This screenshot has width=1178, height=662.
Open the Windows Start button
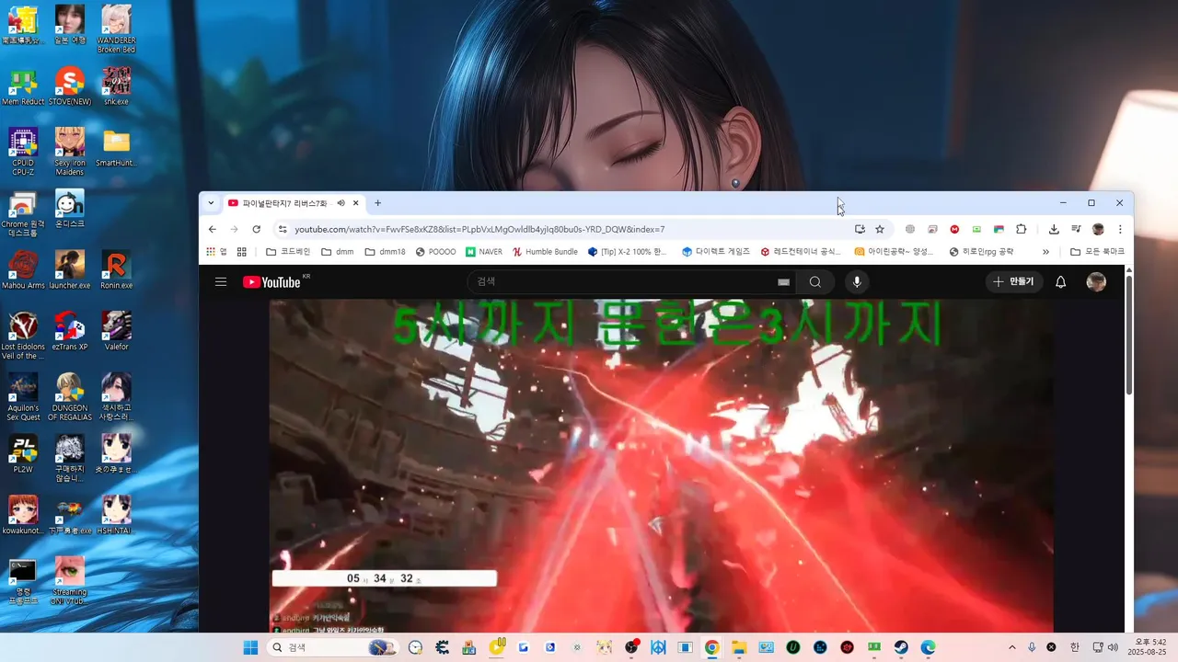(x=250, y=647)
